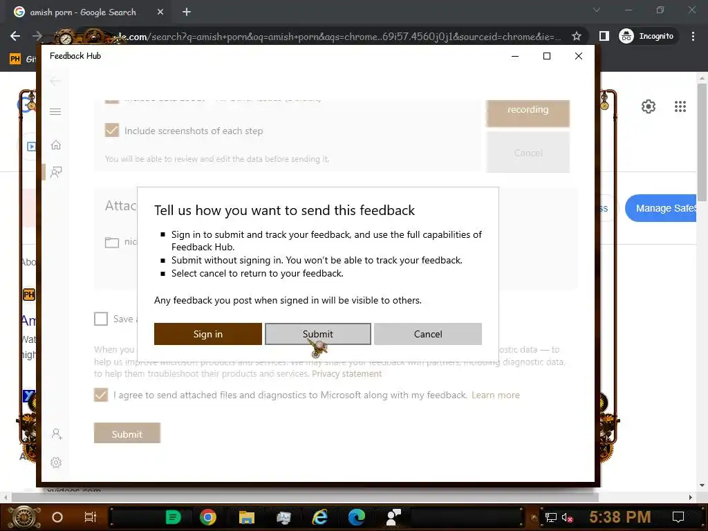Open the Windows Start button
Viewport: 708px width, 531px height.
(x=24, y=517)
